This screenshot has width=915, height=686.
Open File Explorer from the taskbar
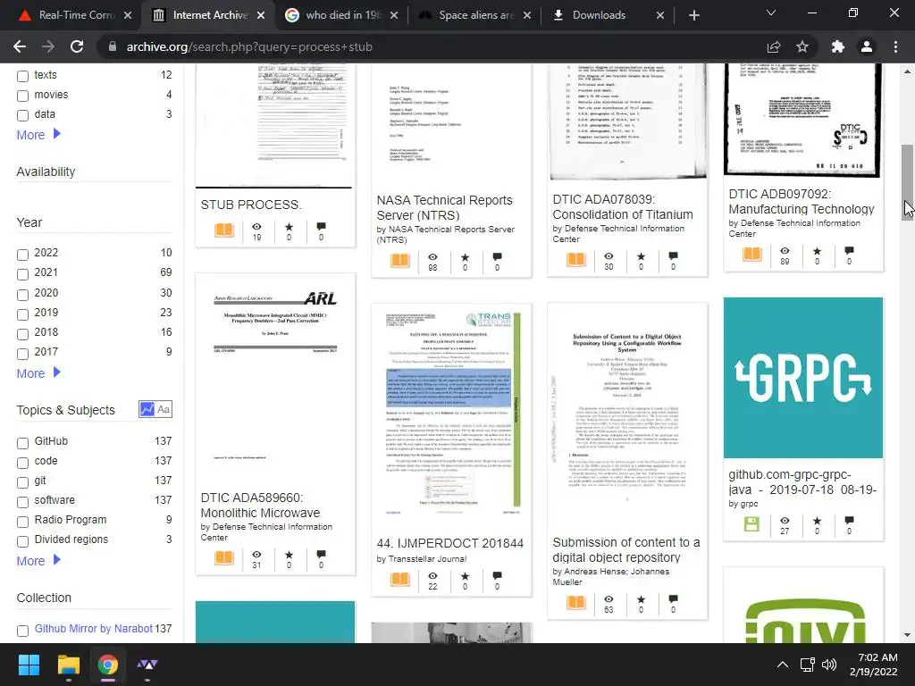68,665
